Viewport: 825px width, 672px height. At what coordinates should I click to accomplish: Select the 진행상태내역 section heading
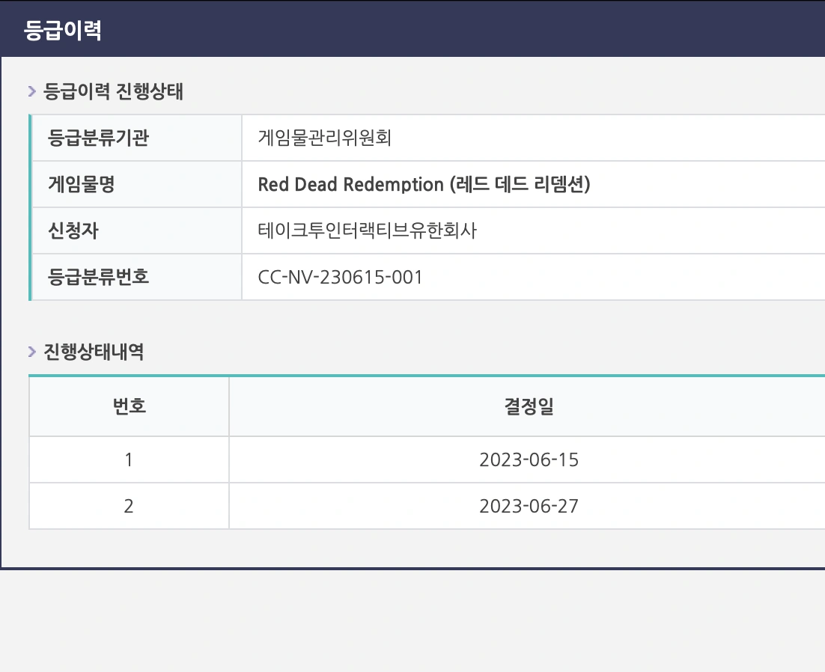click(x=94, y=351)
